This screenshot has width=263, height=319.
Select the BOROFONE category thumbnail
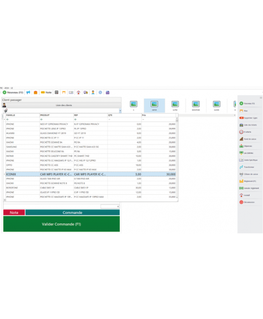(196, 106)
